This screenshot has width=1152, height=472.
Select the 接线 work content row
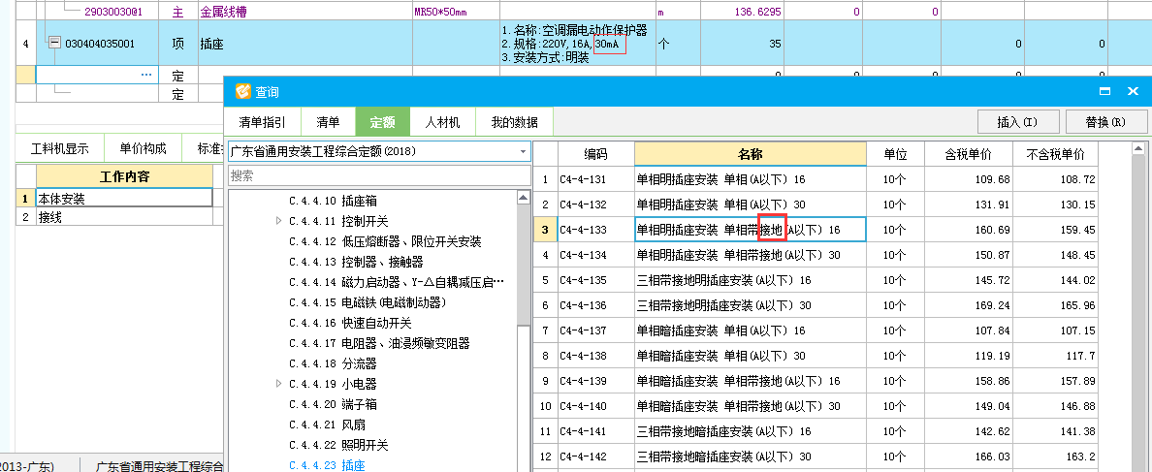pyautogui.click(x=124, y=217)
